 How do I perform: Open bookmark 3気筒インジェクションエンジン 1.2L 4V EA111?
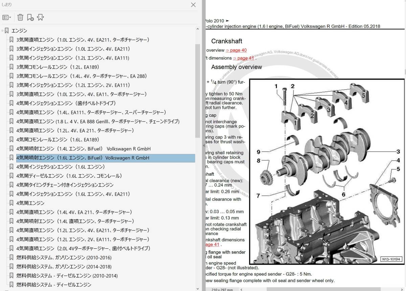click(x=73, y=58)
